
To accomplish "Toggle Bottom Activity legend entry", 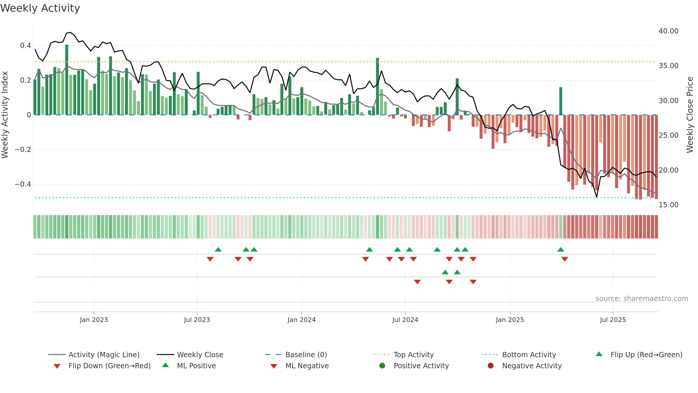I will click(x=519, y=355).
